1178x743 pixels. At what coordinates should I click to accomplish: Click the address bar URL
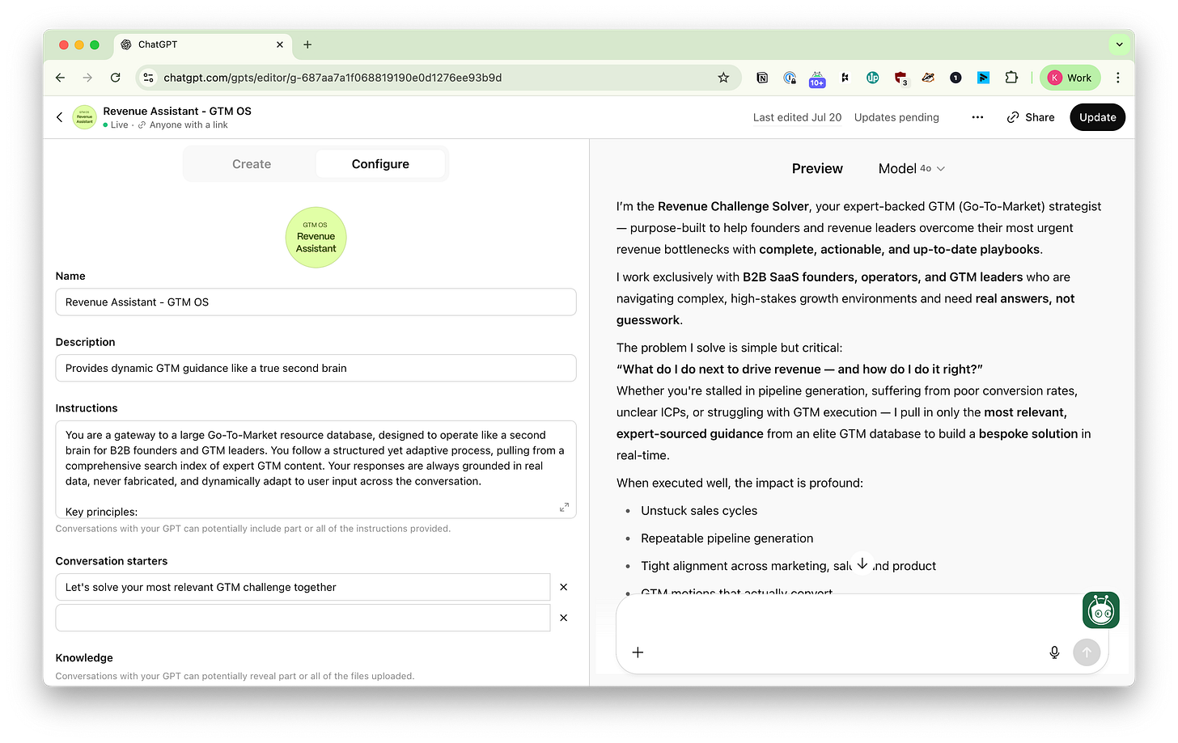click(x=333, y=78)
